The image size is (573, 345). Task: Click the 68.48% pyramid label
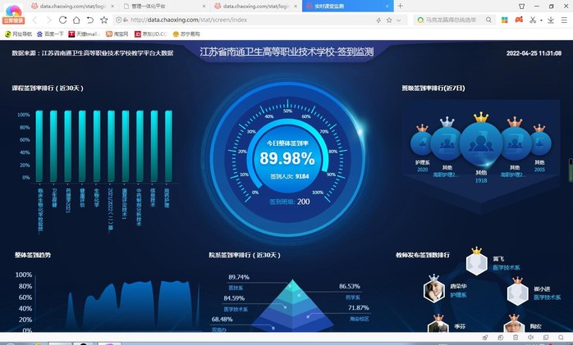tap(222, 320)
